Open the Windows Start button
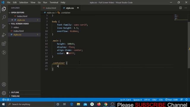Viewport: 190px width, 107px height. (3, 104)
